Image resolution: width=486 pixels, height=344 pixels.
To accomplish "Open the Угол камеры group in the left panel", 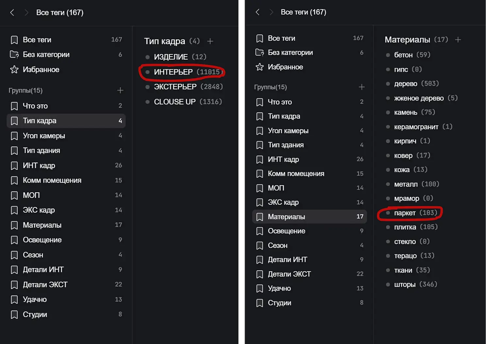I will click(x=44, y=136).
